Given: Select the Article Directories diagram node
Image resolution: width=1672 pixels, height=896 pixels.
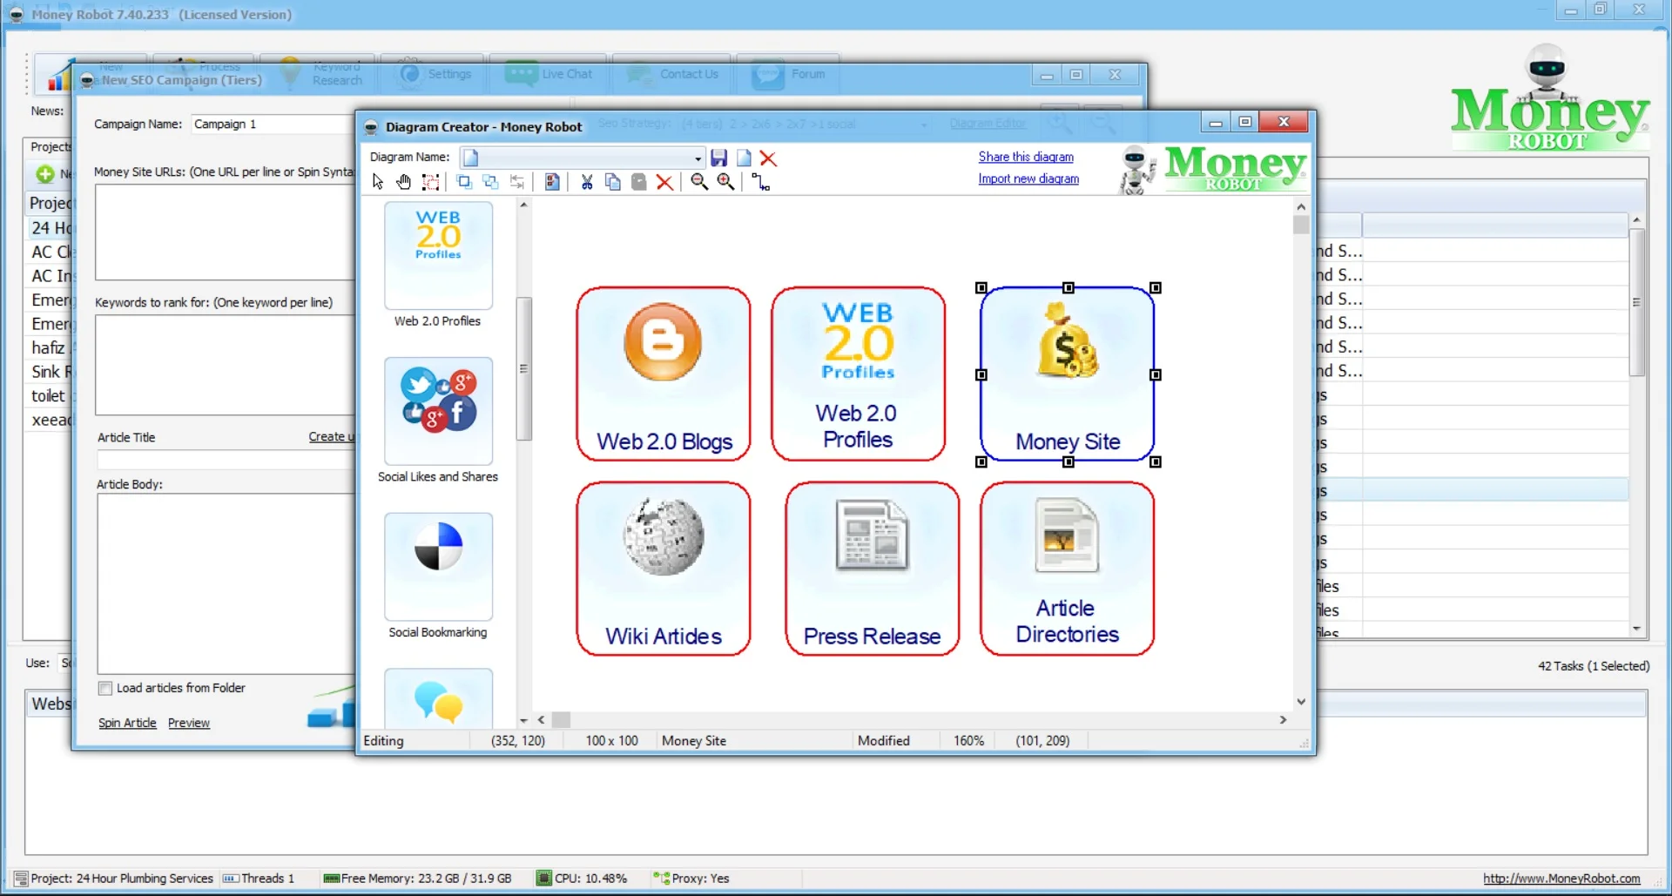Looking at the screenshot, I should pos(1068,569).
